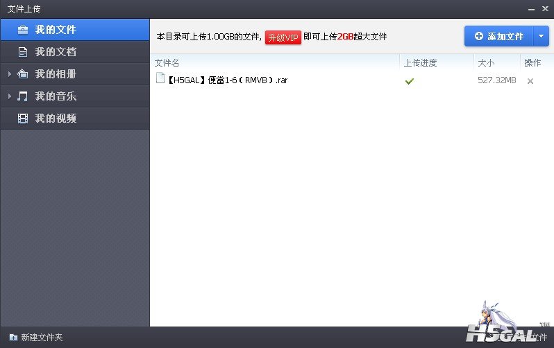Sort by the 大小 column header
This screenshot has width=554, height=348.
[x=485, y=63]
